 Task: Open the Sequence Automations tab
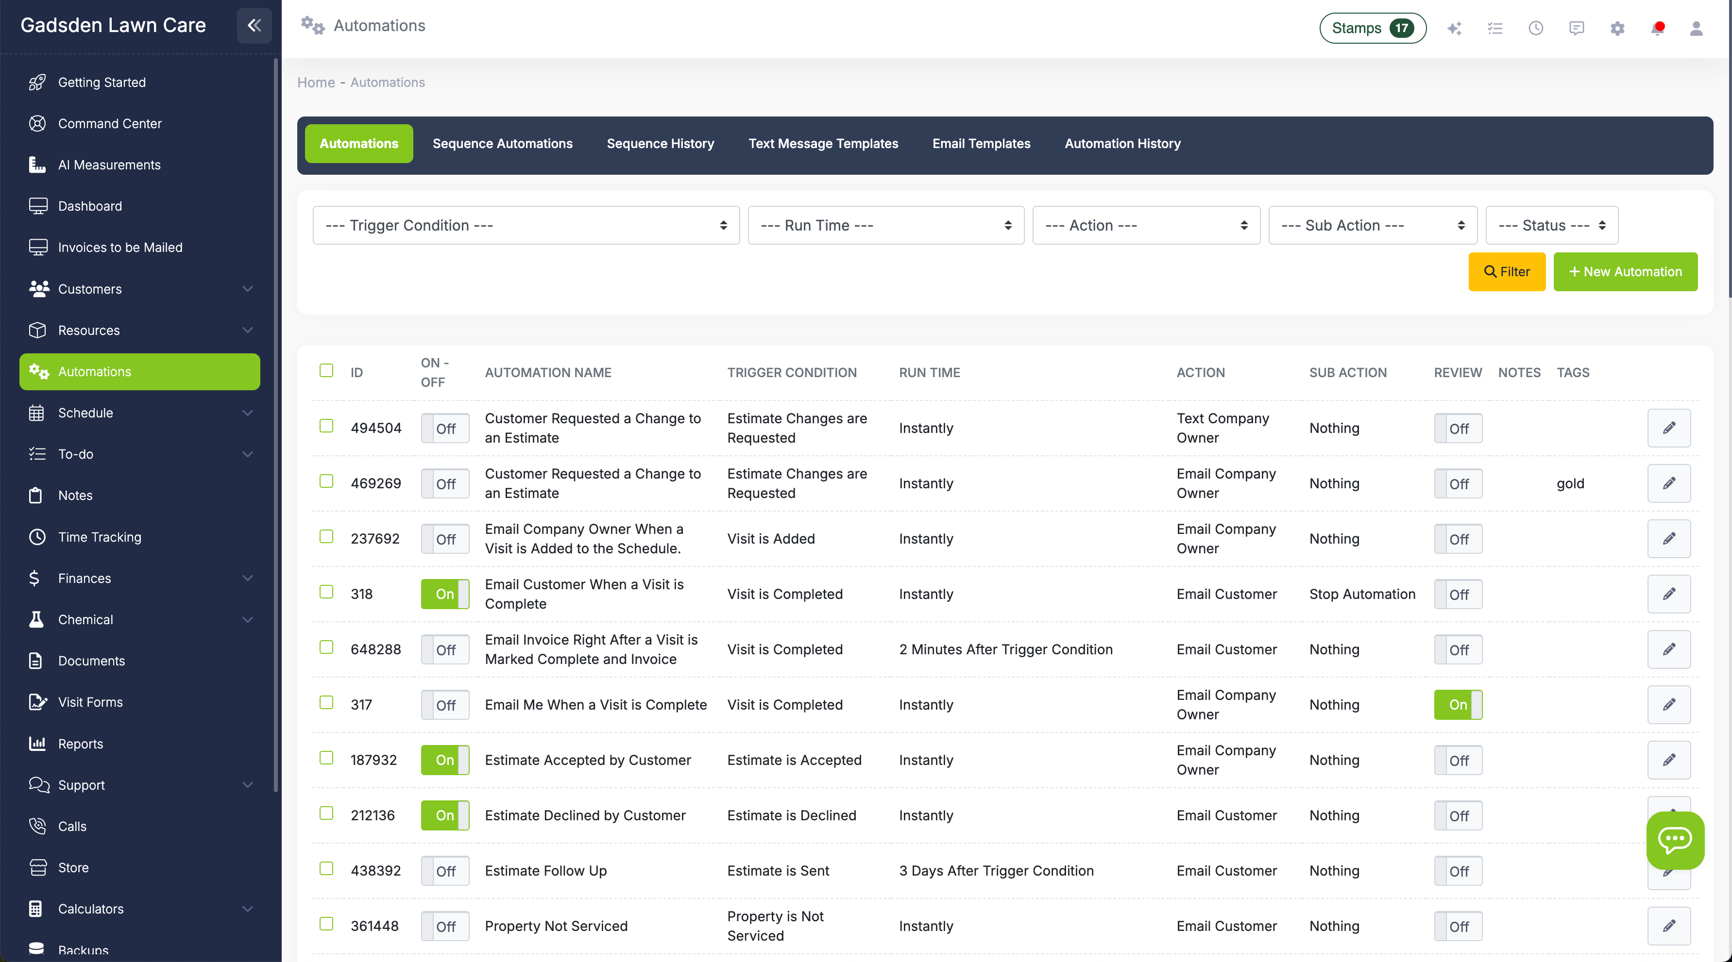tap(502, 143)
